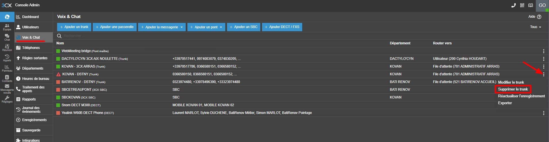The image size is (549, 142).
Task: Open Yealink W60B DECT Phone entry
Action: [88, 113]
